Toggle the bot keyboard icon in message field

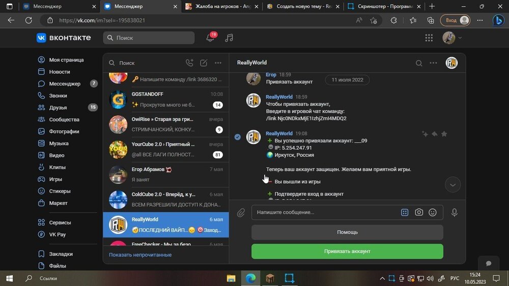tap(405, 212)
